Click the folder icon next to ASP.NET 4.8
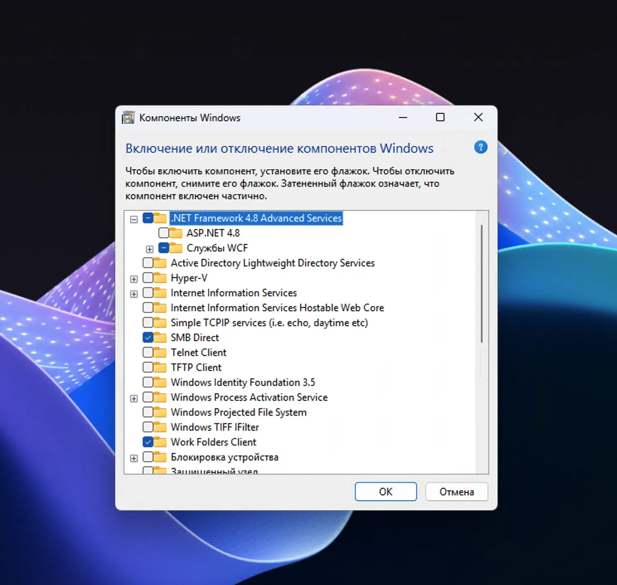The height and width of the screenshot is (585, 617). [x=176, y=233]
